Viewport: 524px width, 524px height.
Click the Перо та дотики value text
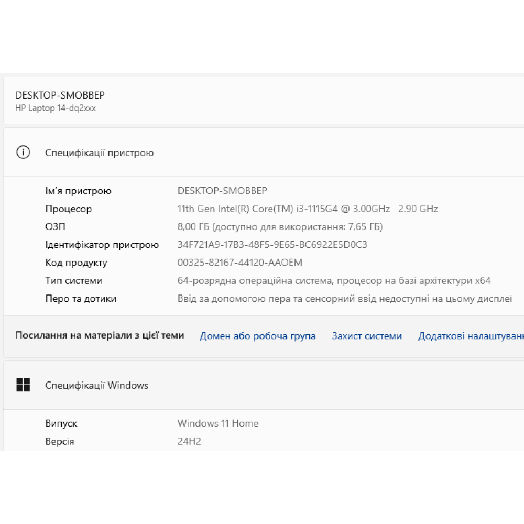tap(344, 299)
